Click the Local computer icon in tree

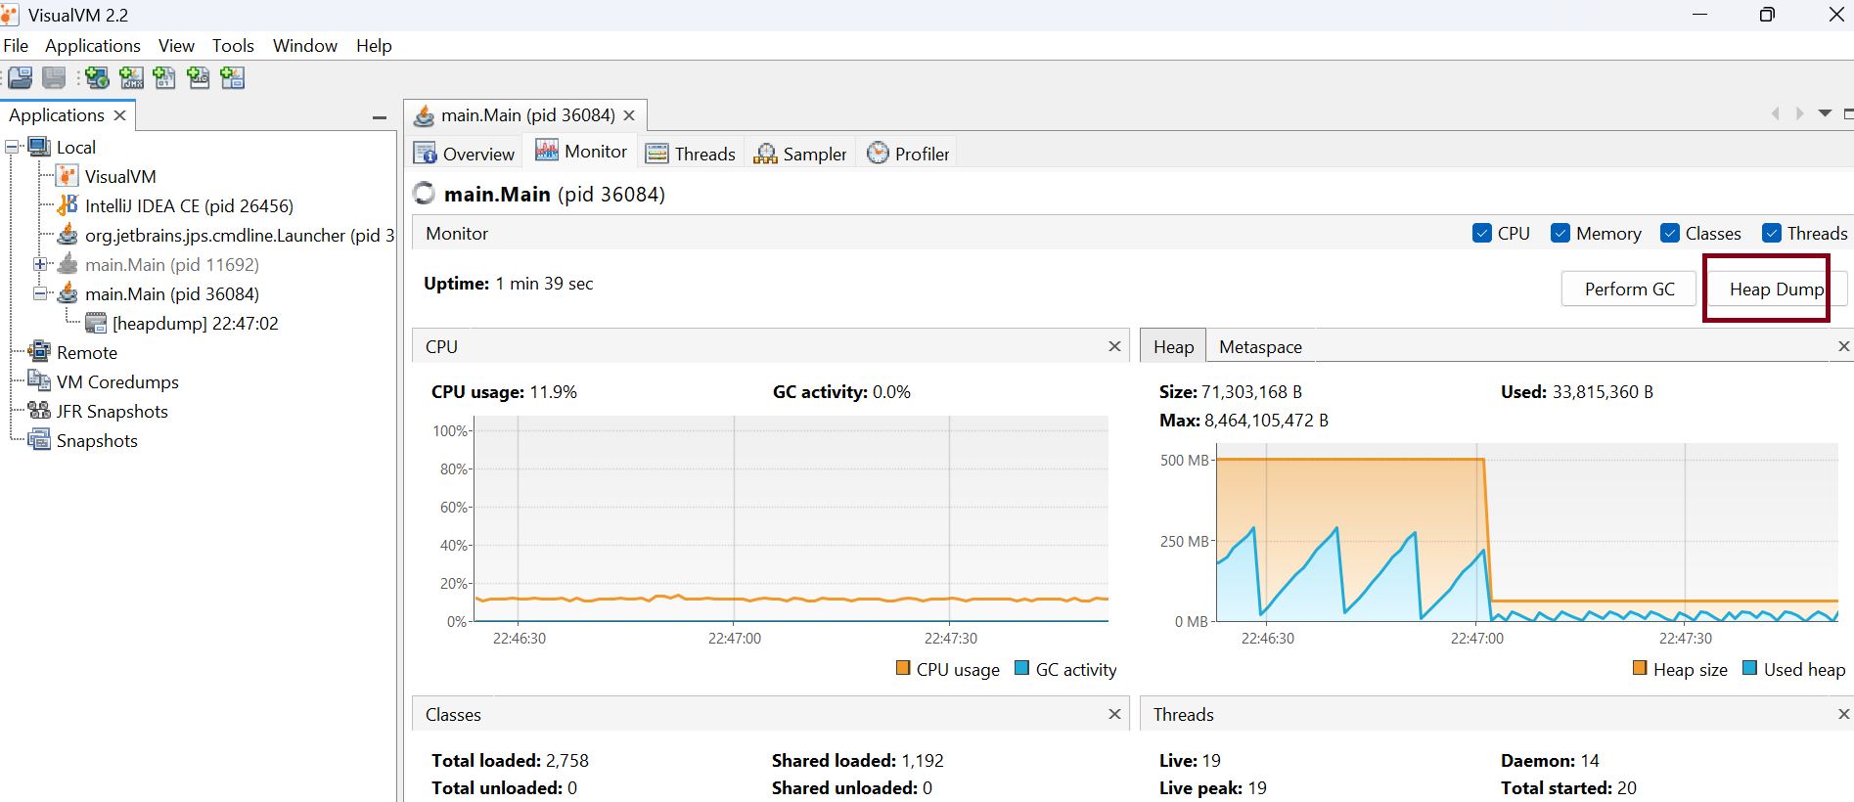coord(40,147)
